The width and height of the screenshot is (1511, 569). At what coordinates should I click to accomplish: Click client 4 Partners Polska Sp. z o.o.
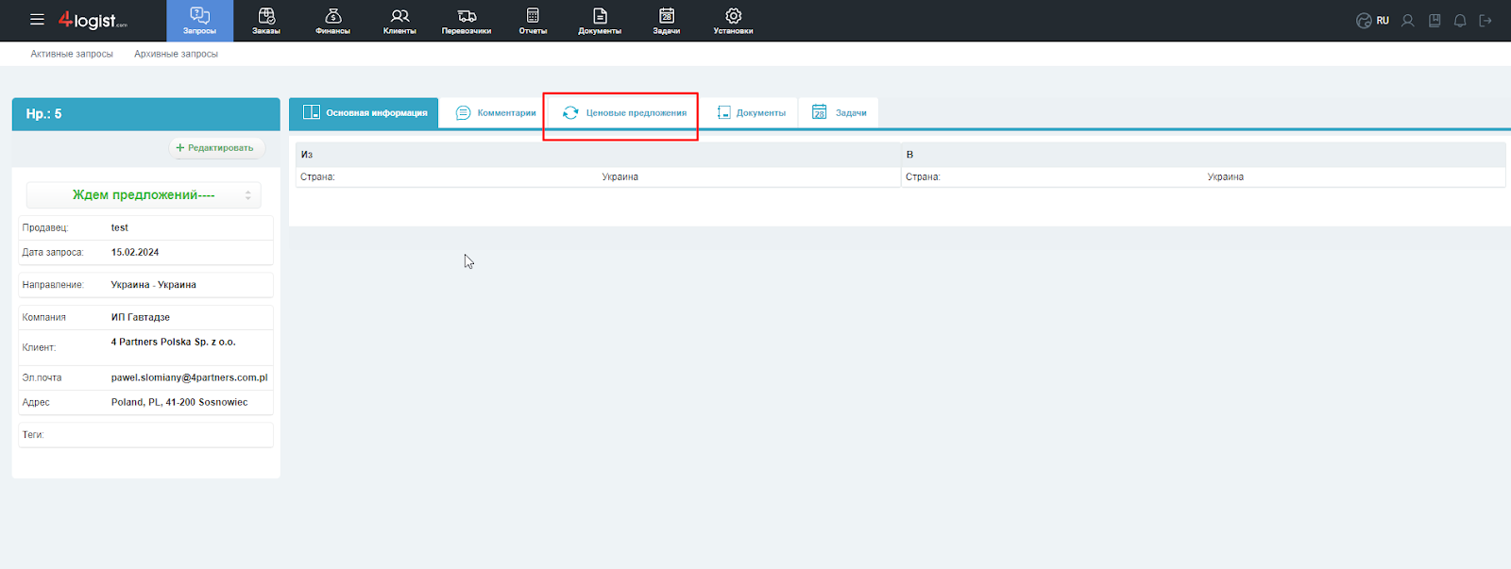(173, 342)
